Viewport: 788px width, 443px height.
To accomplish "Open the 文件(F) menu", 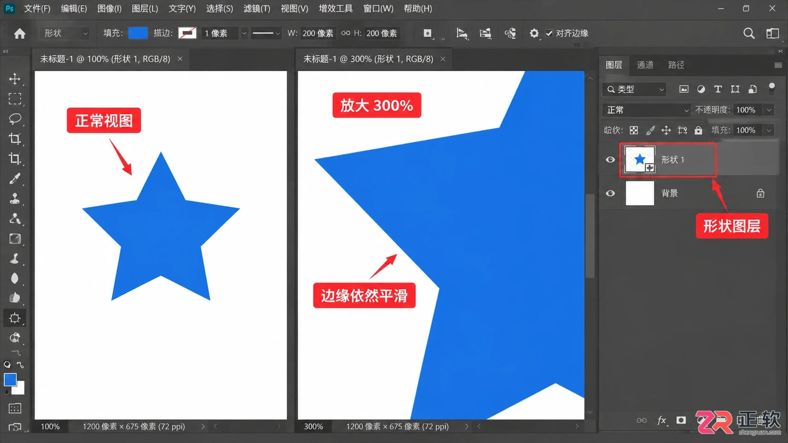I will pos(37,9).
